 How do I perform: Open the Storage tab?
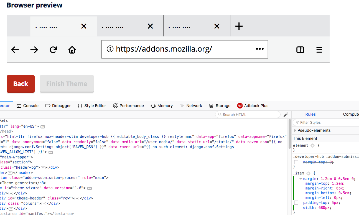220,106
